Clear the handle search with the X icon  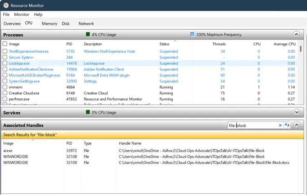pos(280,126)
